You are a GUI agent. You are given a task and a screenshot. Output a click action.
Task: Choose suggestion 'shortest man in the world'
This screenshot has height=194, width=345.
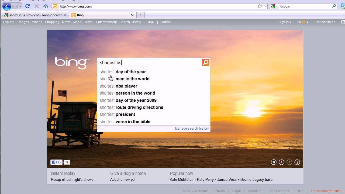(154, 79)
